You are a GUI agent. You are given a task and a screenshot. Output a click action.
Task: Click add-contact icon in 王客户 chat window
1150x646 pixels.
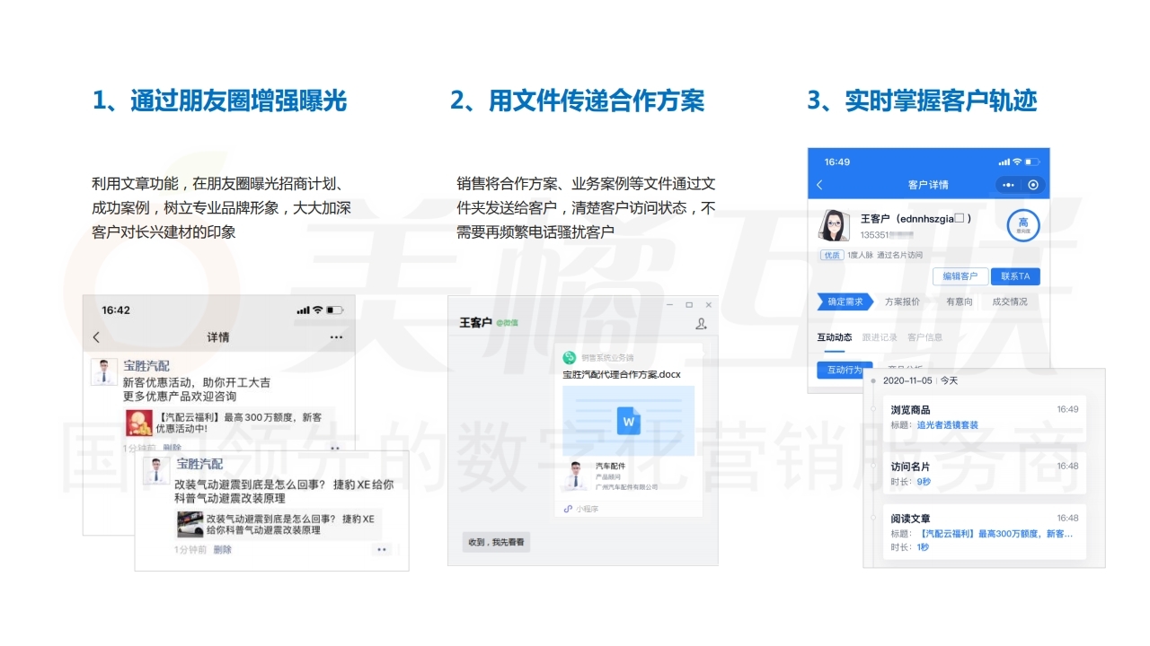point(701,325)
